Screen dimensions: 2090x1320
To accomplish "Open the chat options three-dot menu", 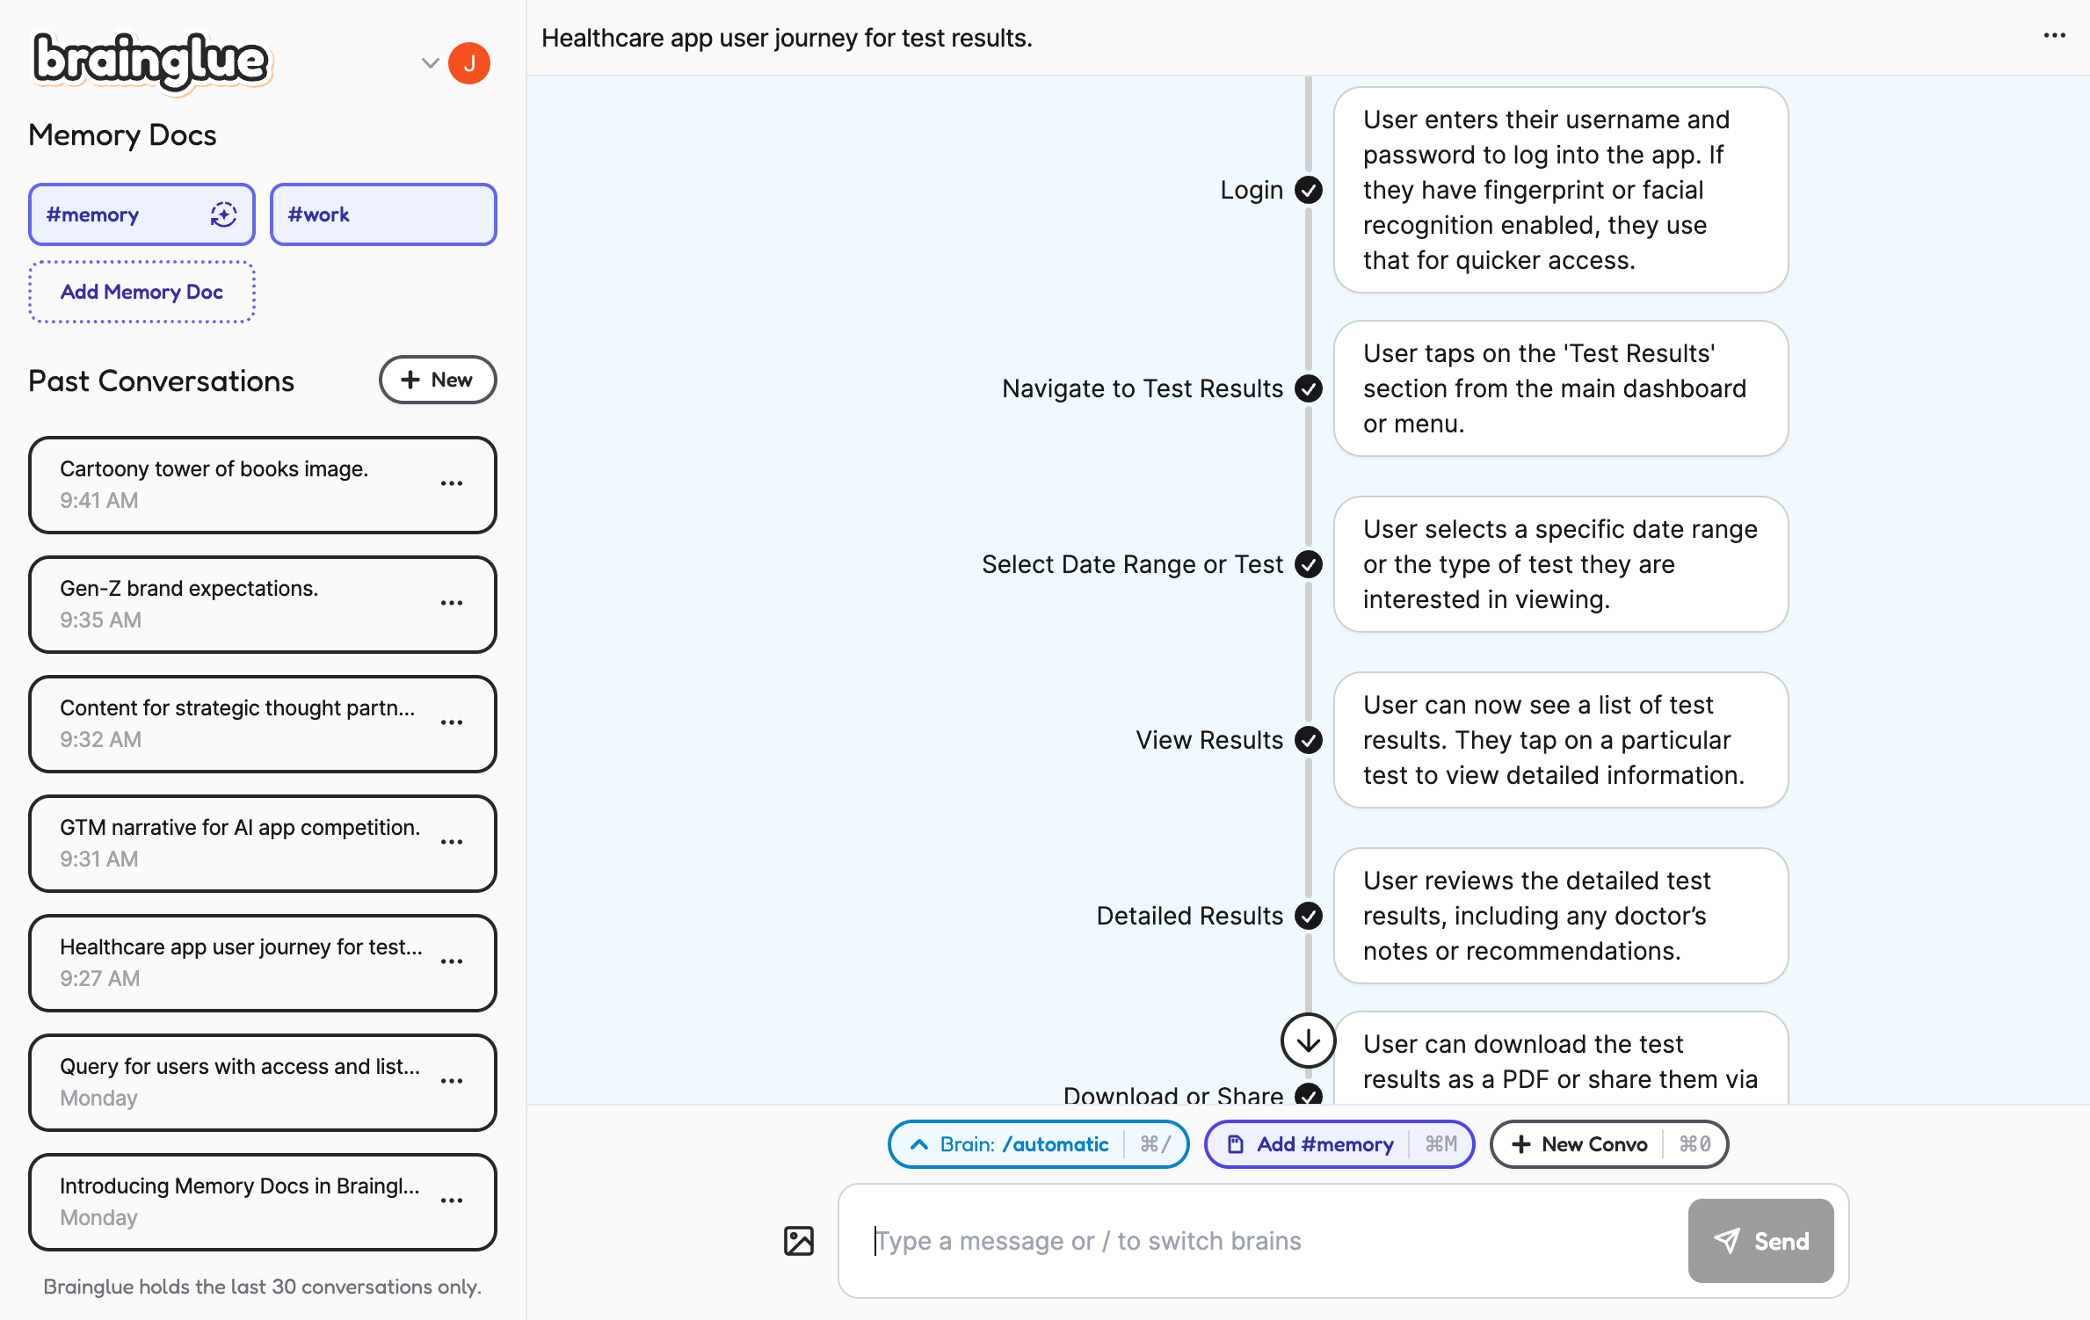I will click(x=2055, y=35).
